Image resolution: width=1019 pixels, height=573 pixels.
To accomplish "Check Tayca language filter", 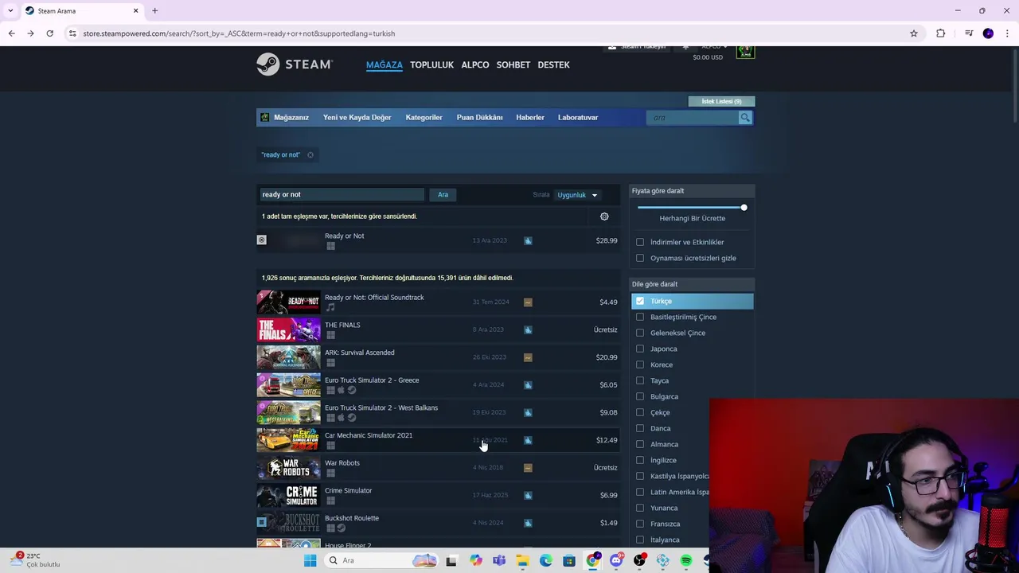I will click(640, 380).
